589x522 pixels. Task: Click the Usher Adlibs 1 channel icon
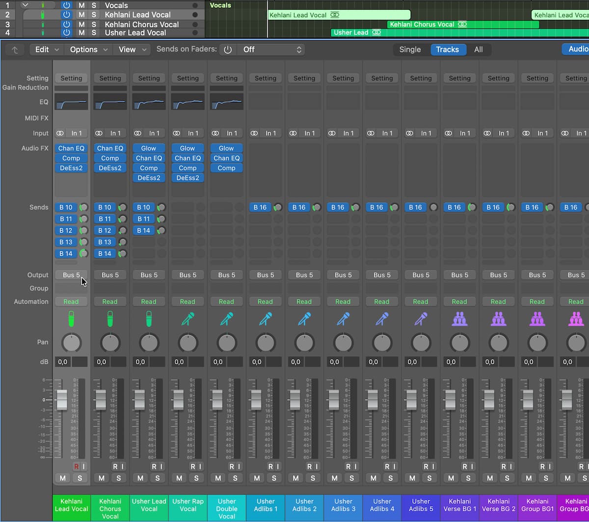pyautogui.click(x=266, y=319)
